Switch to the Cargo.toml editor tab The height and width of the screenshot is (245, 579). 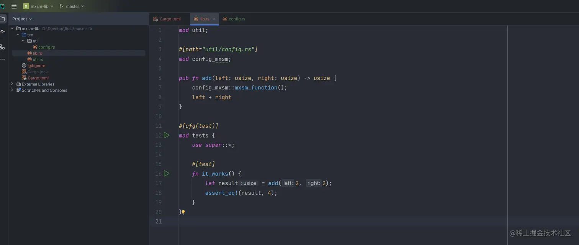coord(167,19)
